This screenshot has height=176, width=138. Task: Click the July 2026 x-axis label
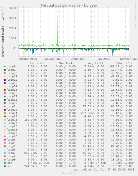[104, 59]
